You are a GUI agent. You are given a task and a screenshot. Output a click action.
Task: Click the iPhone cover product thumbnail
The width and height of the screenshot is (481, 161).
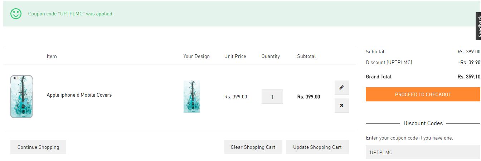[x=21, y=97]
